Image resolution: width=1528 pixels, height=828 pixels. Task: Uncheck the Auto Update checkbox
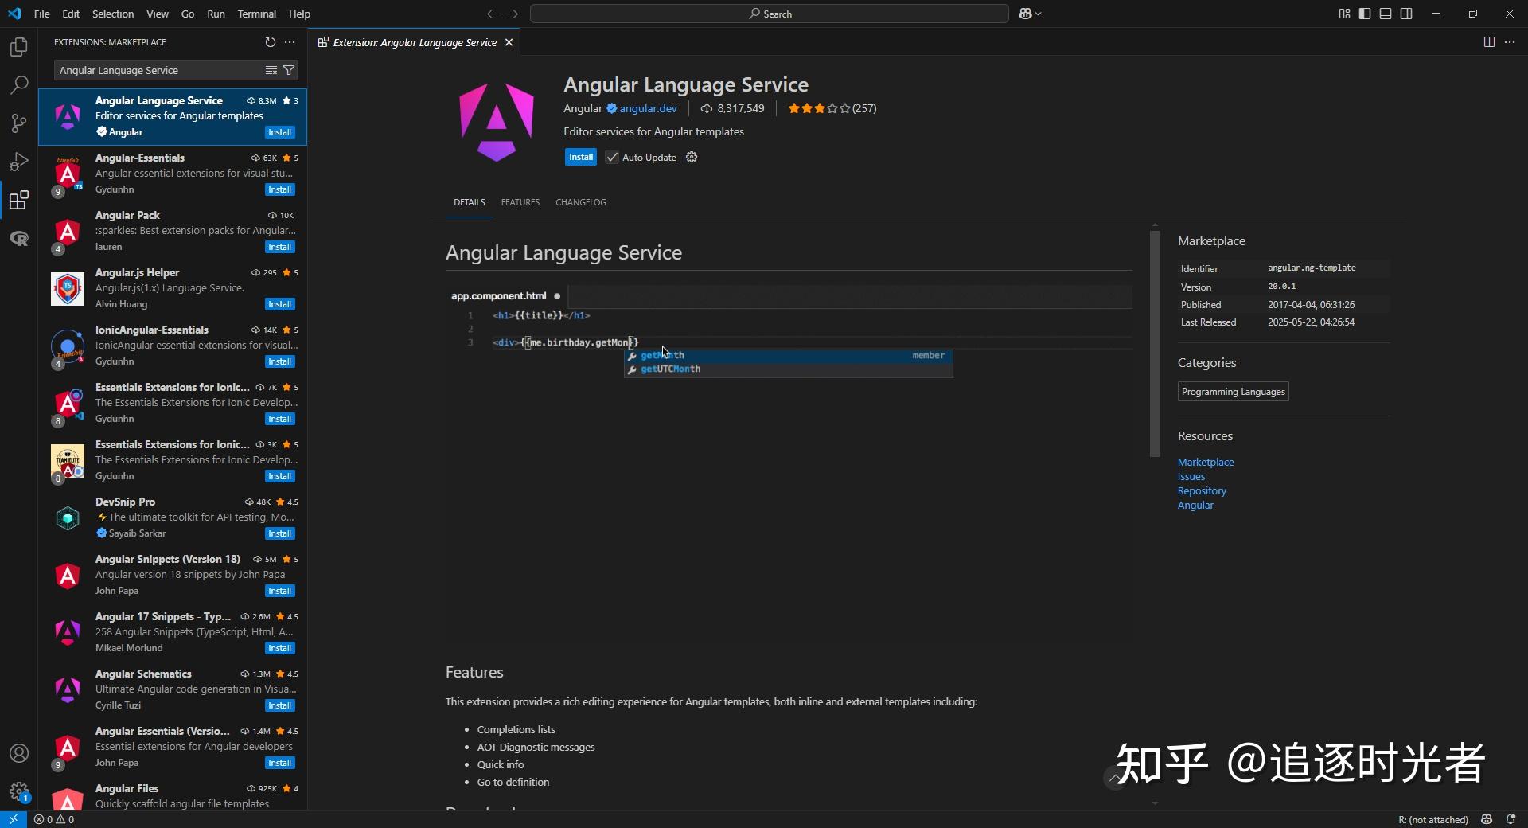[x=611, y=157]
